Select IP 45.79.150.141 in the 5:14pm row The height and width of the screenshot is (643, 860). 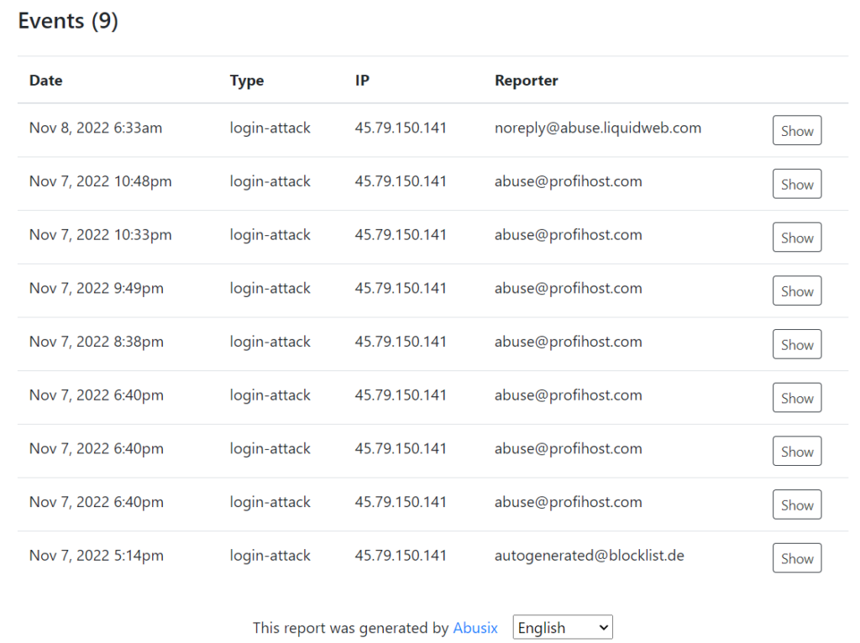(x=401, y=556)
